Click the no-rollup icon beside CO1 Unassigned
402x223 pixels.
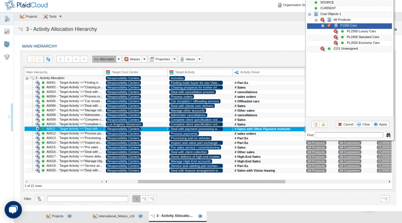[x=323, y=48]
